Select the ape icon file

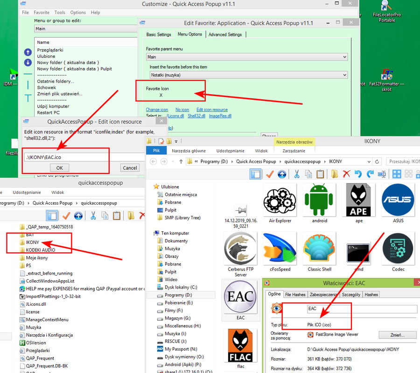click(359, 203)
